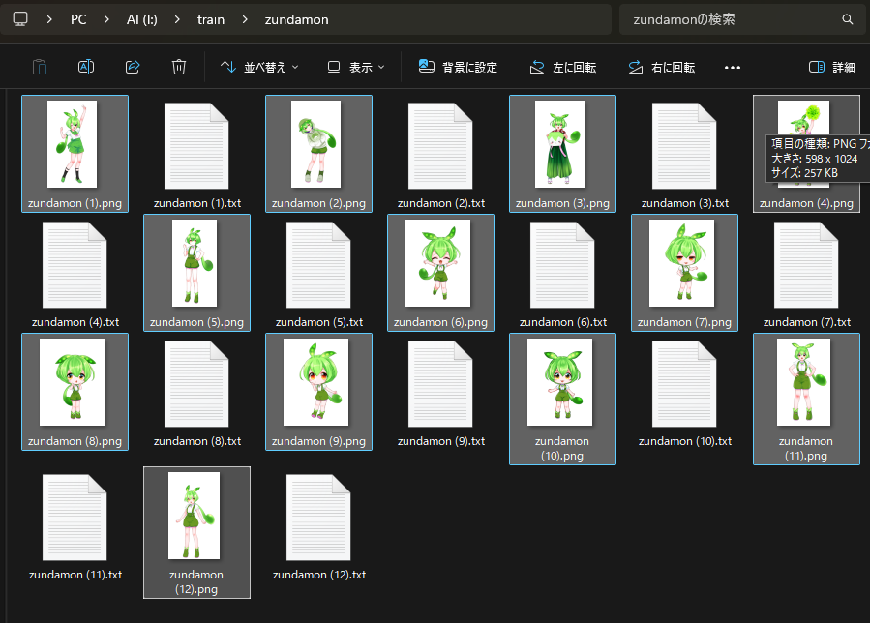Select zundamon (9).png thumbnail

(315, 382)
